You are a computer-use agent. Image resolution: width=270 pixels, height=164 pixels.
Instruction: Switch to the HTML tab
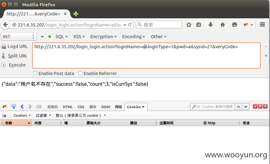(68, 107)
